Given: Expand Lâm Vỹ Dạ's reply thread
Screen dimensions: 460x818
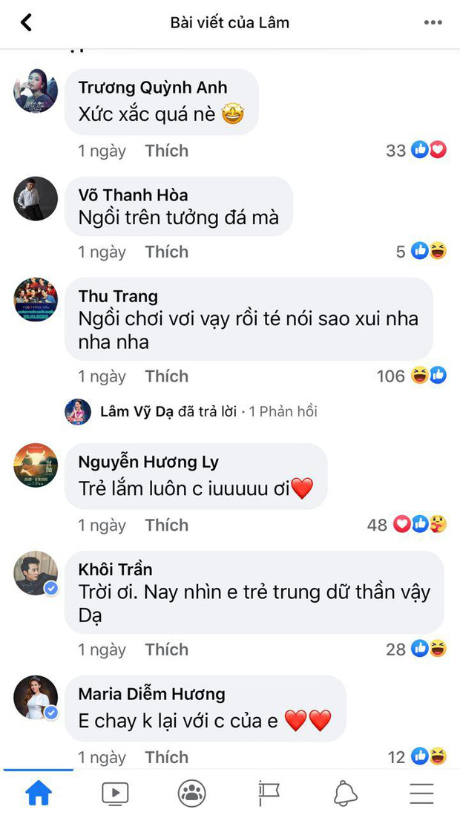Looking at the screenshot, I should coord(208,412).
